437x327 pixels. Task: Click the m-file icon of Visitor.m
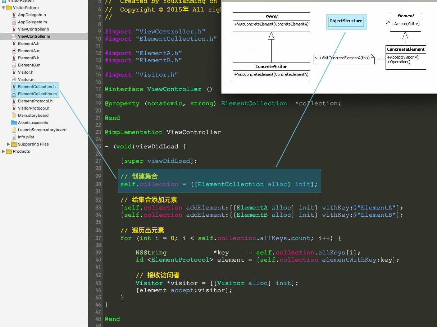(14, 79)
